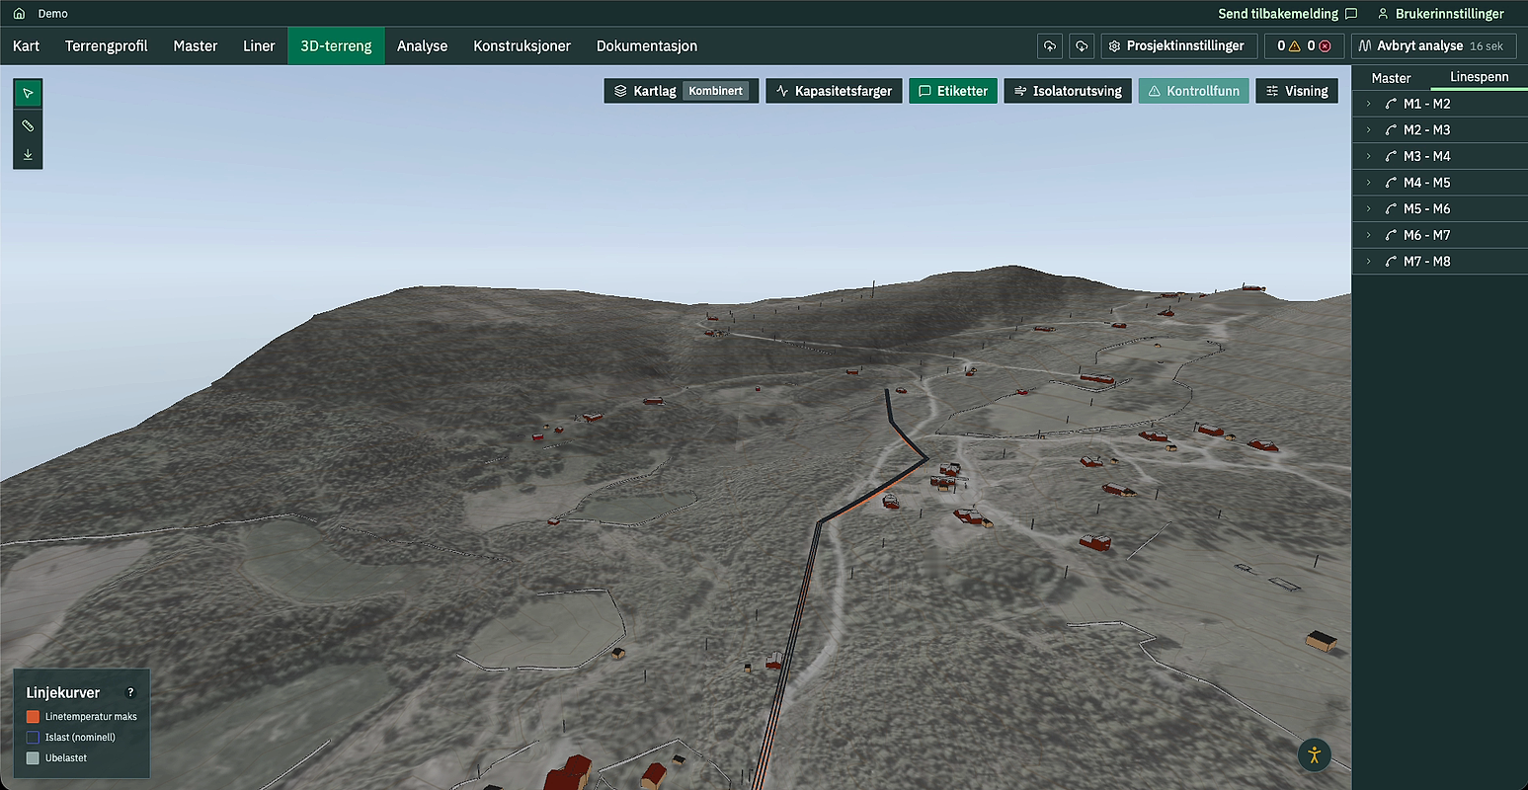Click the M3 - M4 span curve icon

(1391, 156)
